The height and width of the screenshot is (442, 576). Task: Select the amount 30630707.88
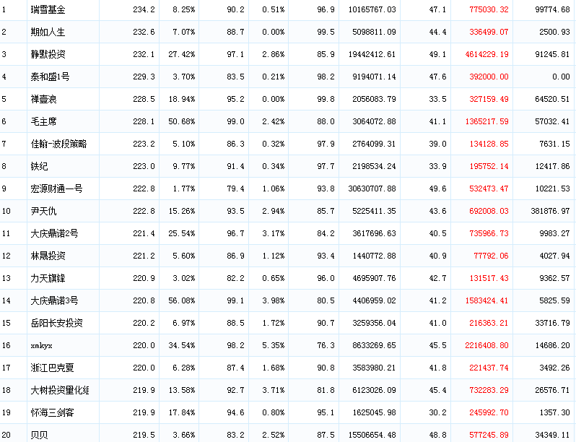(x=372, y=188)
